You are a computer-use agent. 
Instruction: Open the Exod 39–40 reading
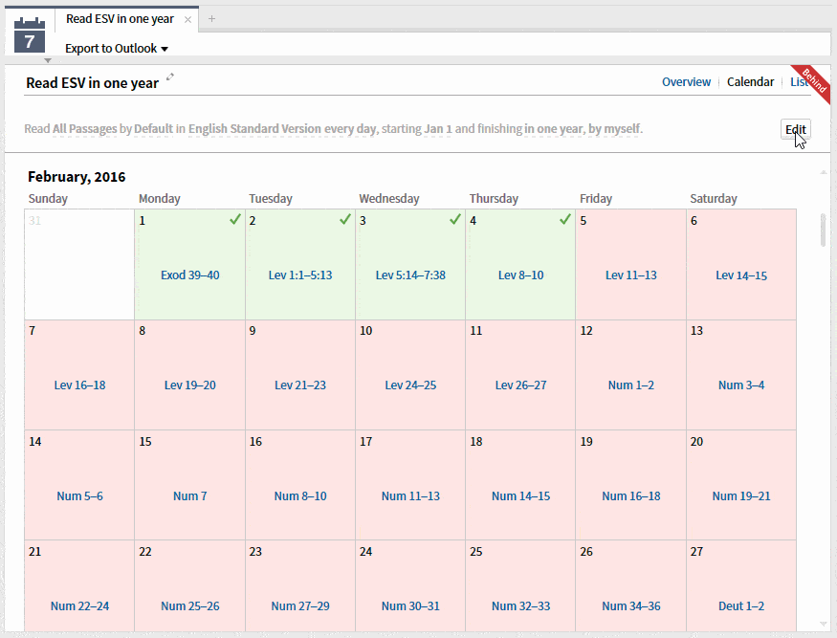[x=190, y=275]
